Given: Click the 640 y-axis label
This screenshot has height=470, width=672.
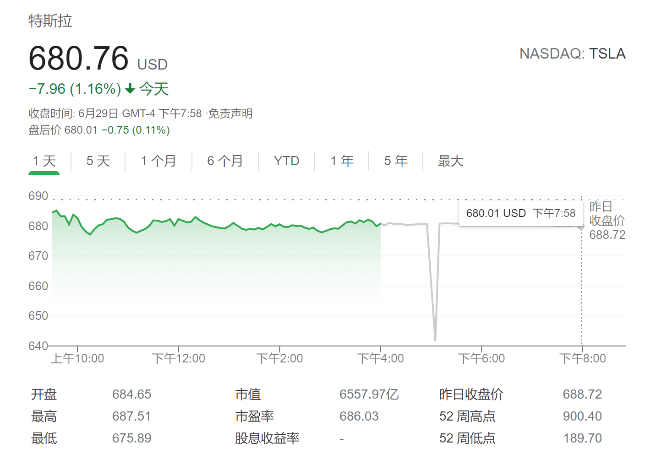Looking at the screenshot, I should [38, 346].
